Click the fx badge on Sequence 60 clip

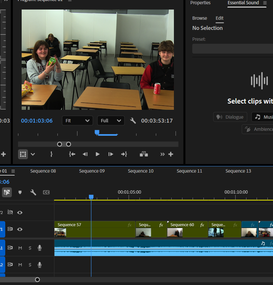click(x=202, y=225)
